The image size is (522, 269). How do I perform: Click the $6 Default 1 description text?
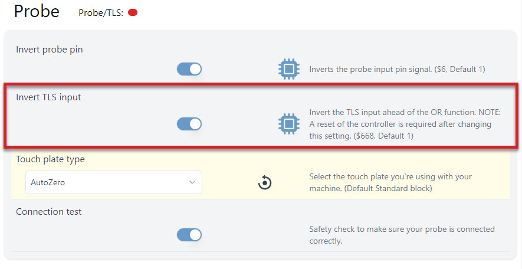pos(397,69)
